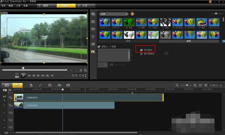This screenshot has height=135, width=225.
Task: Click the timeline zoom slider handle
Action: click(187, 85)
